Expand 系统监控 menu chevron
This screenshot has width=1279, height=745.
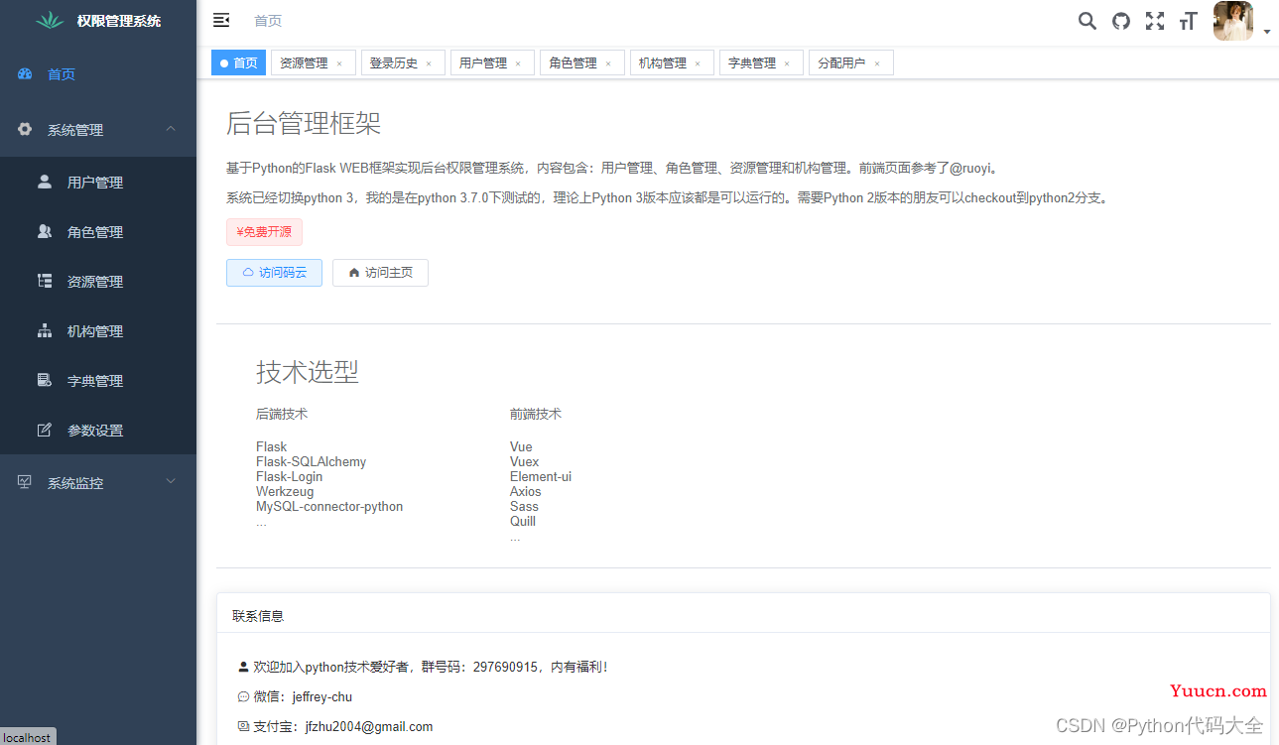(171, 482)
